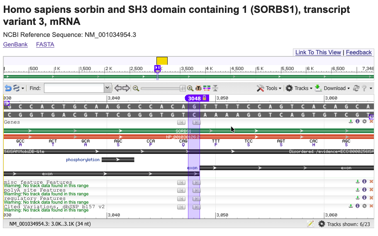This screenshot has height=236, width=378.
Task: Show info for the Genes track
Action: point(358,122)
